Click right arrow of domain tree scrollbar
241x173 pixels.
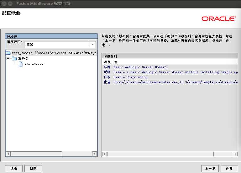94,154
